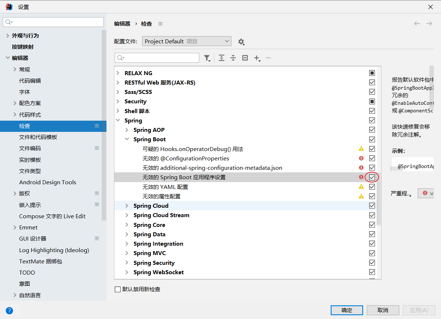Image resolution: width=441 pixels, height=319 pixels.
Task: Toggle the Spring WebSocket checkbox
Action: [372, 272]
